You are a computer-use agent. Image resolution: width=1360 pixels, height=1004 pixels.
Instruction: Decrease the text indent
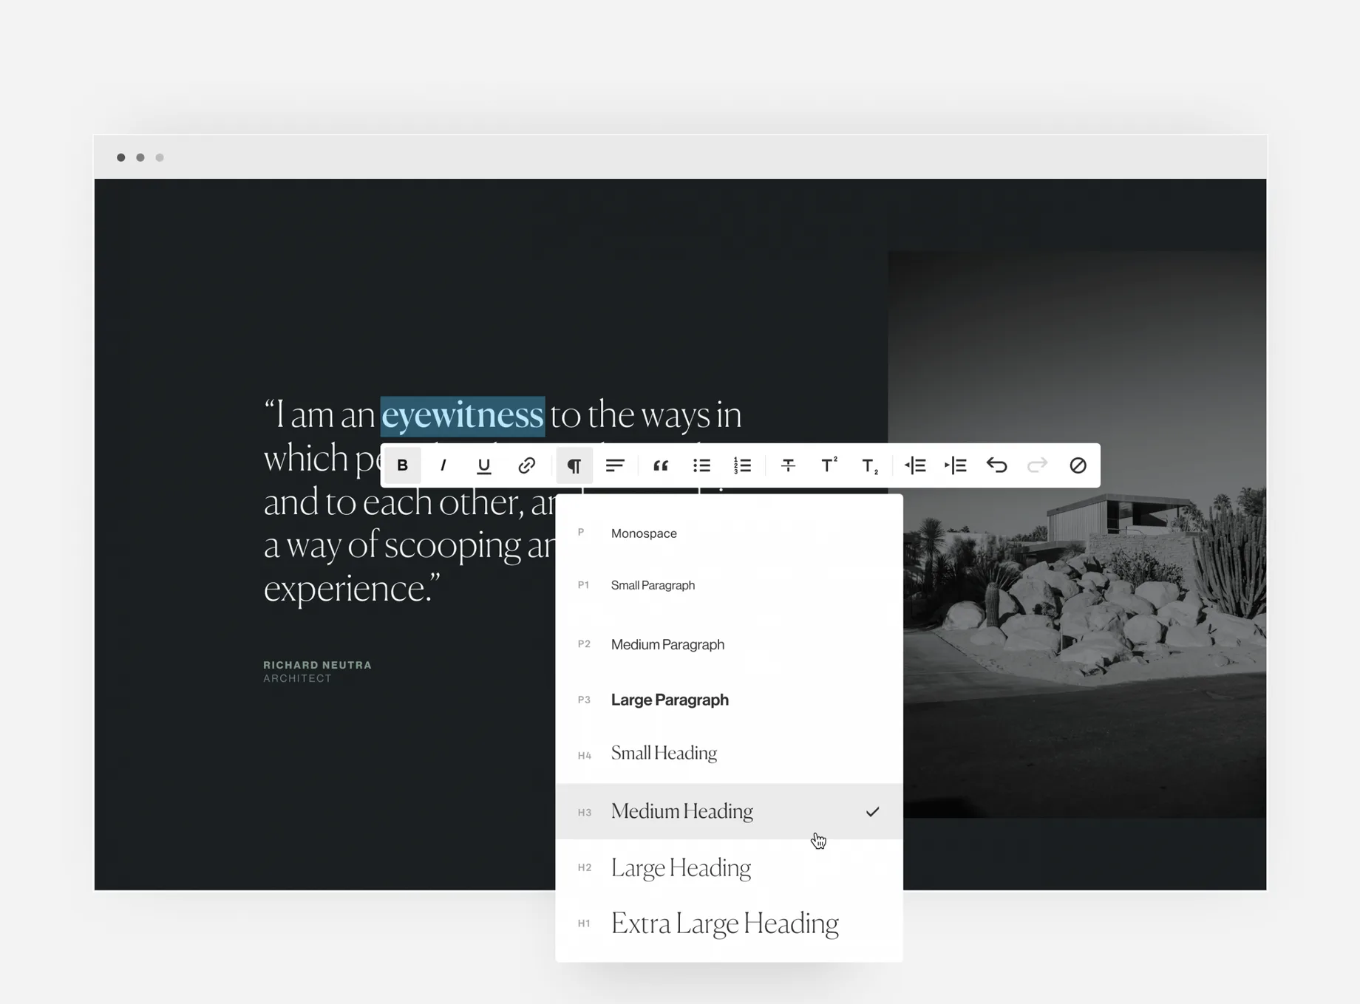(915, 465)
